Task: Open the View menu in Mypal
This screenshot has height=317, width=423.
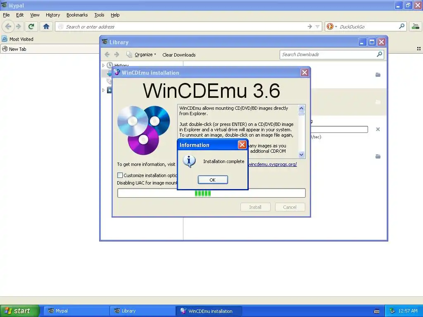Action: (x=35, y=15)
